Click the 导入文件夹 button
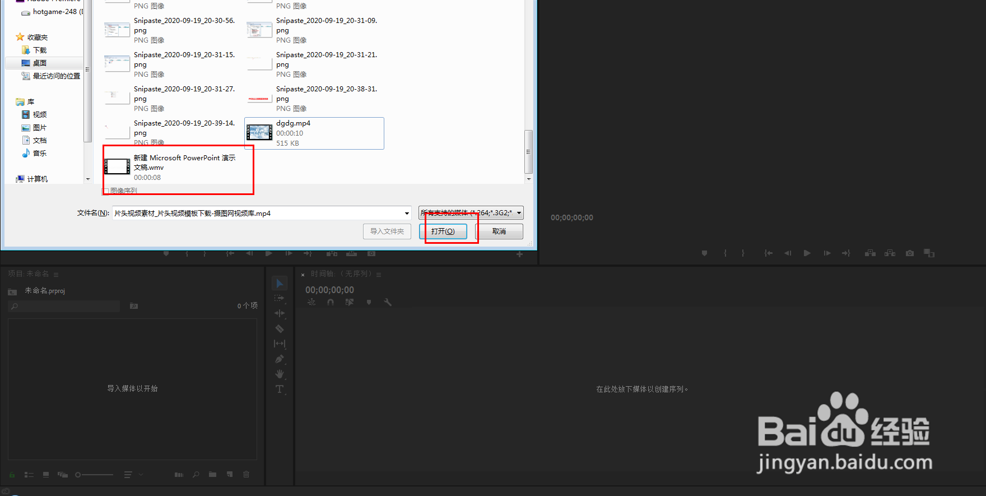Image resolution: width=986 pixels, height=496 pixels. click(387, 231)
